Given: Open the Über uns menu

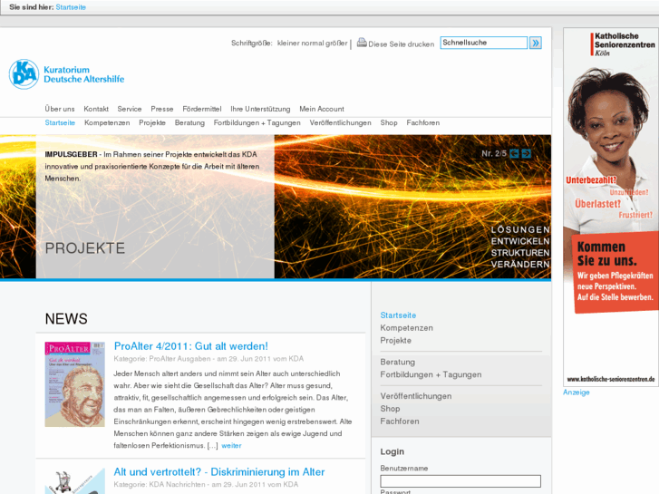Looking at the screenshot, I should coord(60,109).
